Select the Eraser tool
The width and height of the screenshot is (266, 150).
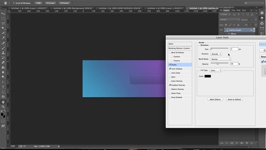pos(3,62)
